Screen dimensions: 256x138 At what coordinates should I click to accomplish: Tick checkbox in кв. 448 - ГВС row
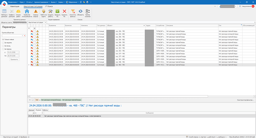click(35, 62)
